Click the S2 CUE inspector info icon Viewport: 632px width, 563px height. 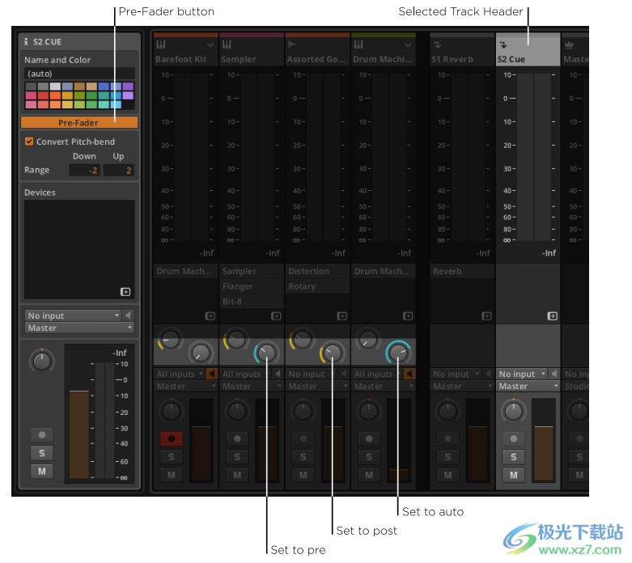pyautogui.click(x=26, y=41)
